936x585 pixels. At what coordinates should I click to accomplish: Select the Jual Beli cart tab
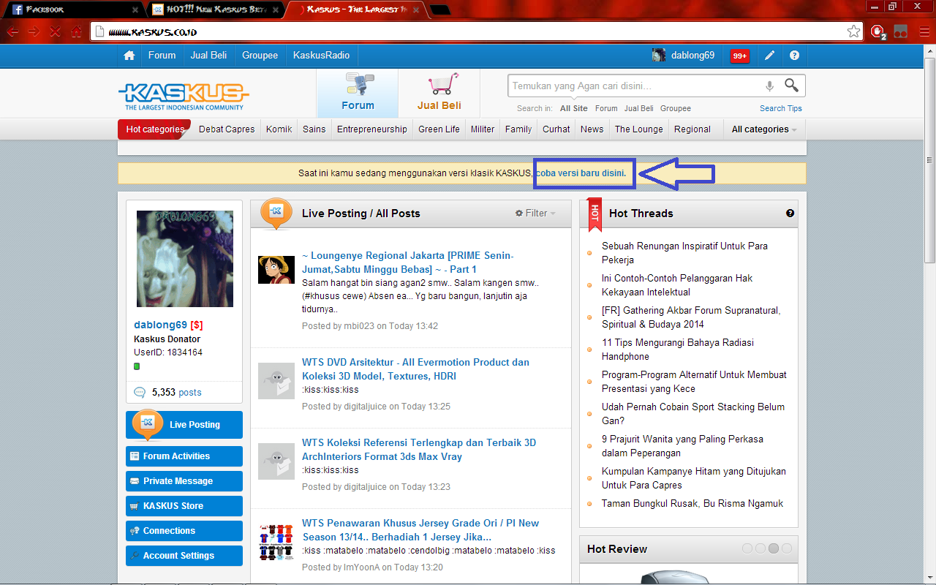[x=439, y=93]
